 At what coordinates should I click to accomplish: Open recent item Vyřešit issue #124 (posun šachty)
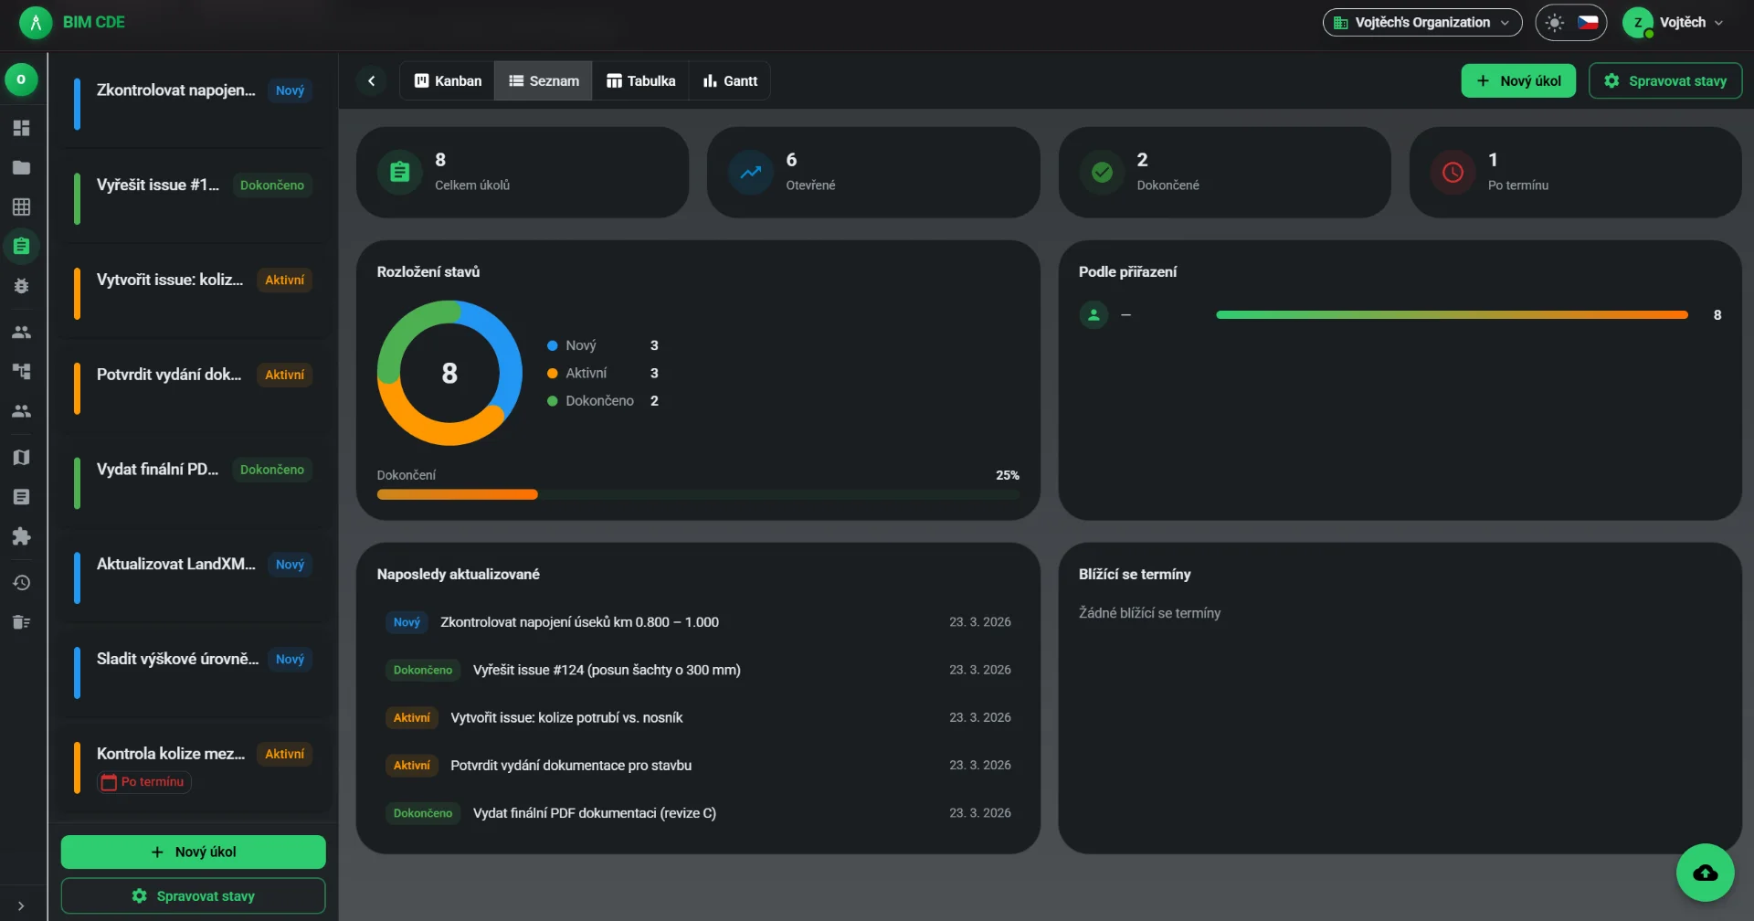698,670
